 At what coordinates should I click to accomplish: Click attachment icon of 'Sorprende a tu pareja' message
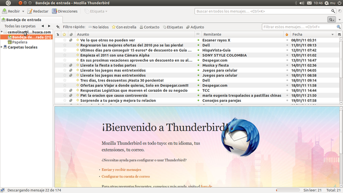click(71, 100)
